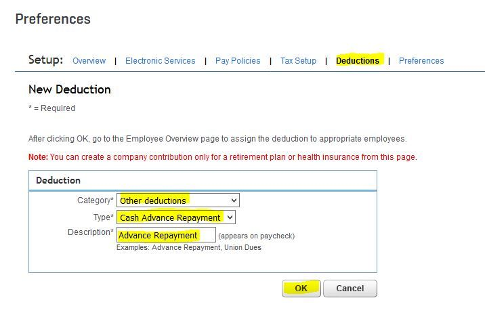Open the Pay Policies link
The width and height of the screenshot is (485, 319).
(x=238, y=61)
